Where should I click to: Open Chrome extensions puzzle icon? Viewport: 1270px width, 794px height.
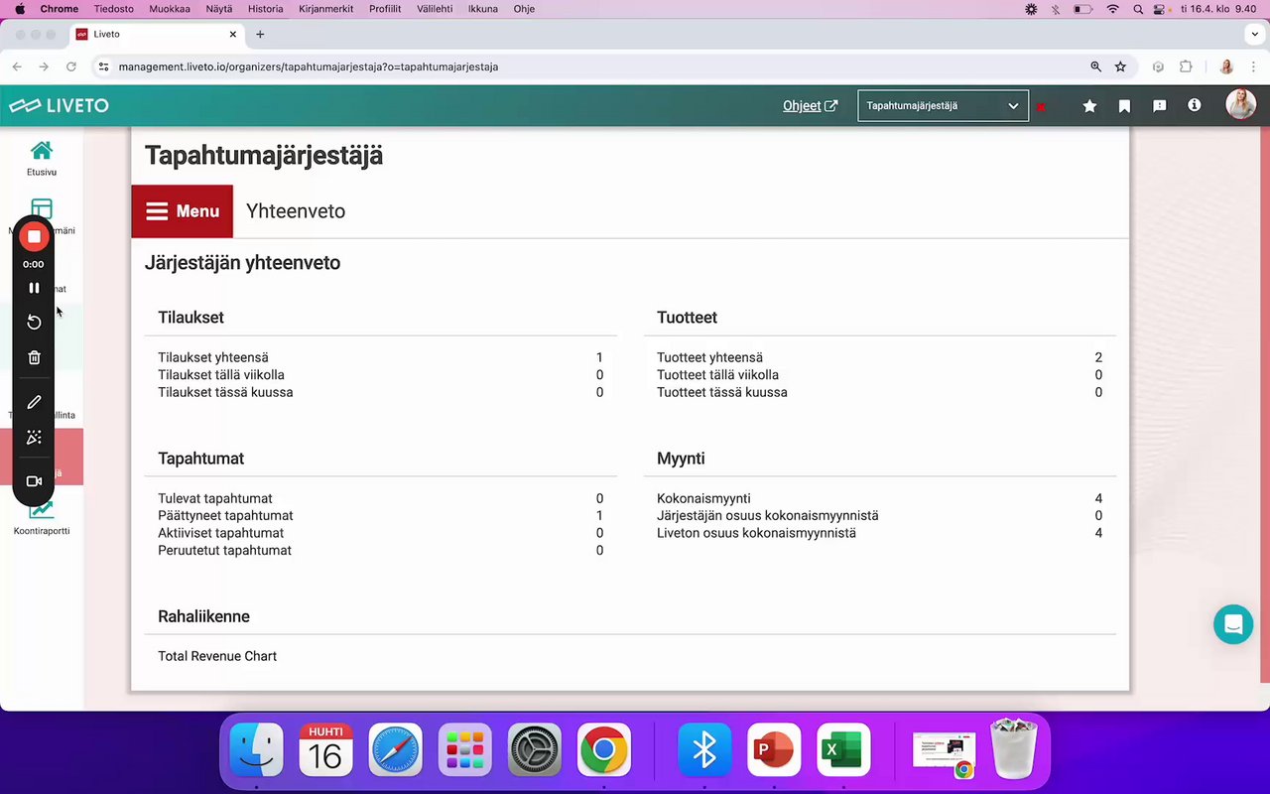point(1186,66)
